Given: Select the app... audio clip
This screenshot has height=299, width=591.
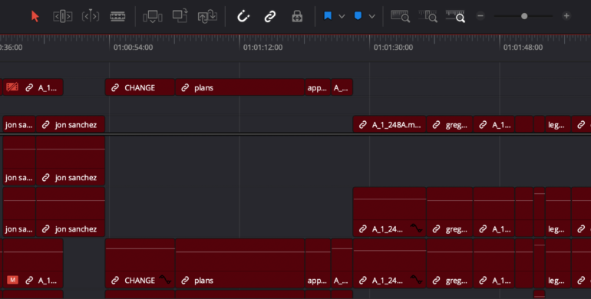Looking at the screenshot, I should (x=317, y=263).
